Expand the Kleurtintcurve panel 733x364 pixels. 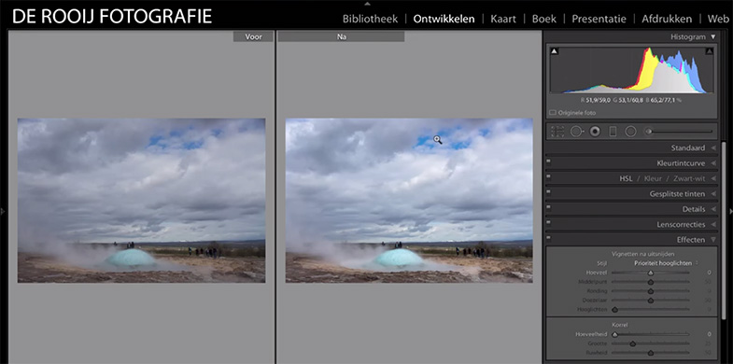pyautogui.click(x=713, y=163)
